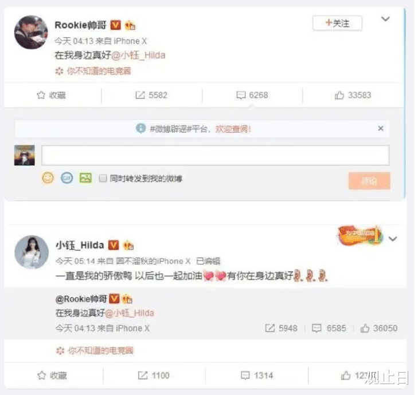This screenshot has width=418, height=395.
Task: Click the emoji smiley icon in comment box
Action: click(48, 178)
